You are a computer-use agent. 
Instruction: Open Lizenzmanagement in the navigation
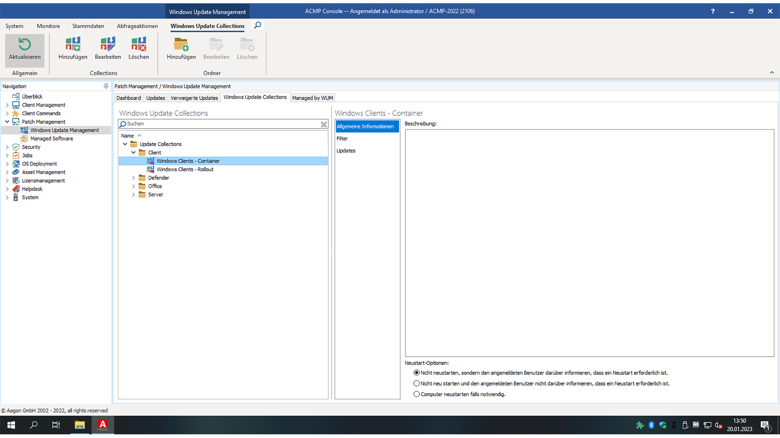[x=43, y=181]
